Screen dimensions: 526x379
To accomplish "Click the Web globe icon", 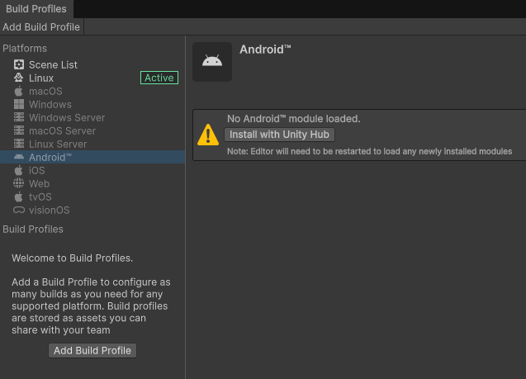I will point(19,183).
